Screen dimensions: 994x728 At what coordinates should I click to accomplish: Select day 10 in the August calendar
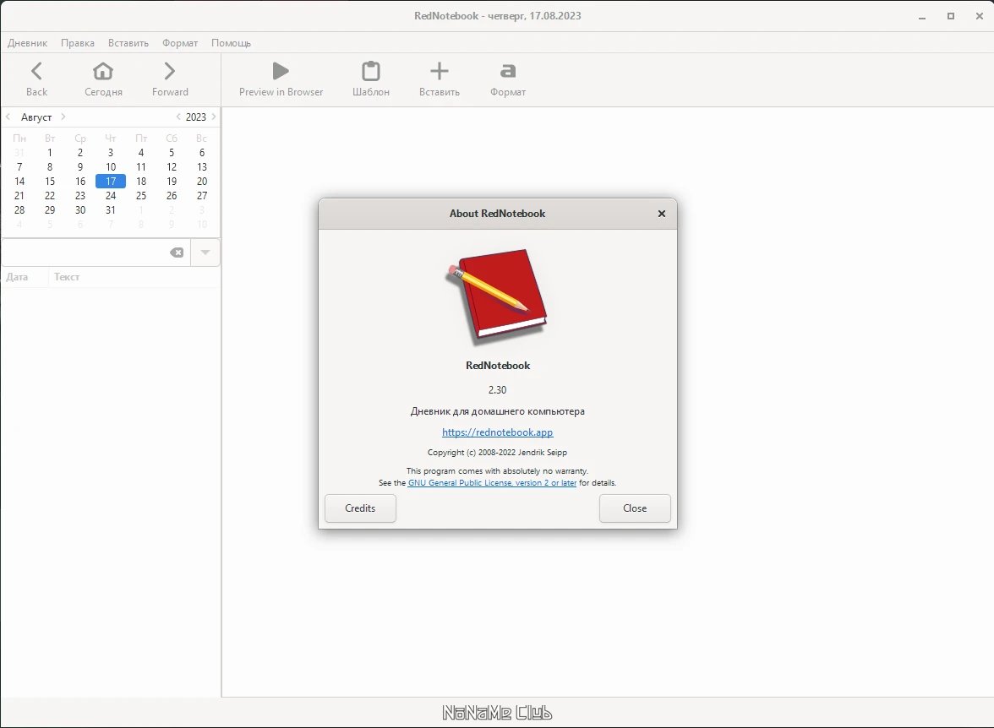pyautogui.click(x=110, y=167)
